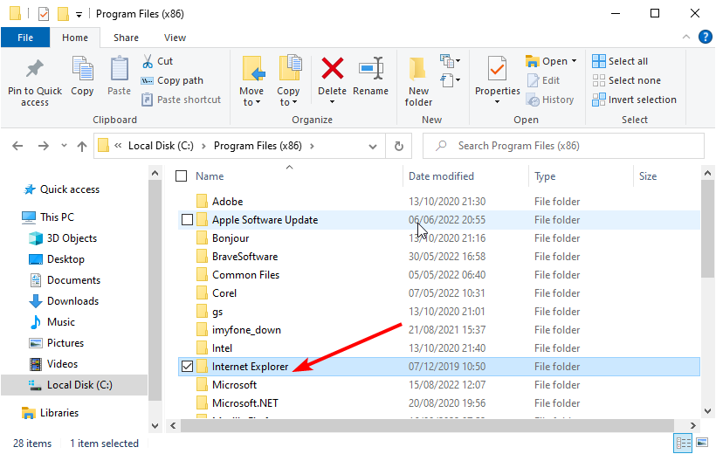716x454 pixels.
Task: Open the Recent locations dropdown arrow
Action: pos(64,146)
